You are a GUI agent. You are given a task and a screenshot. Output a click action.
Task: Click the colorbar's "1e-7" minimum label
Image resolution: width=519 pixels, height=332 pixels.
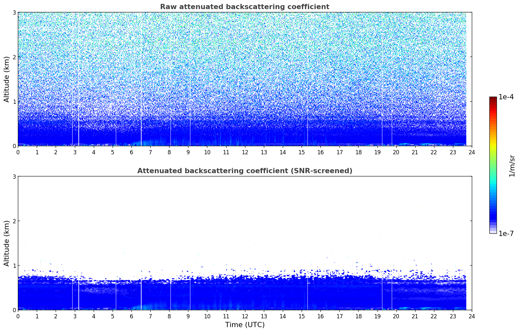[506, 234]
